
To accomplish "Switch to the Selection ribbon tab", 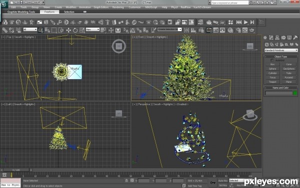I will [x=69, y=12].
